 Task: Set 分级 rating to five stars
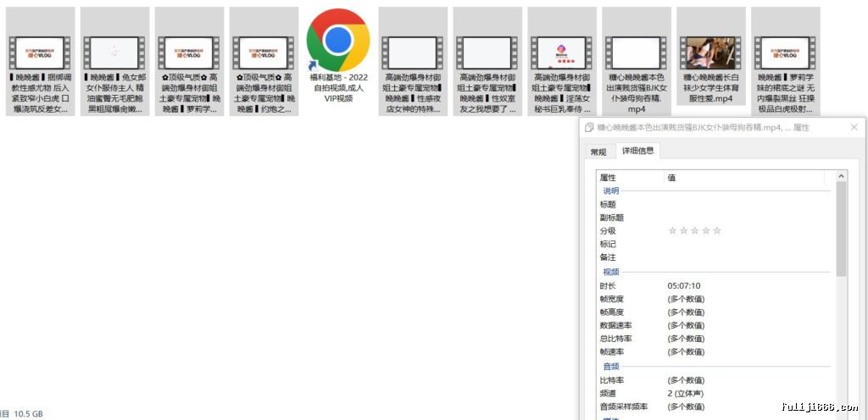[x=717, y=230]
